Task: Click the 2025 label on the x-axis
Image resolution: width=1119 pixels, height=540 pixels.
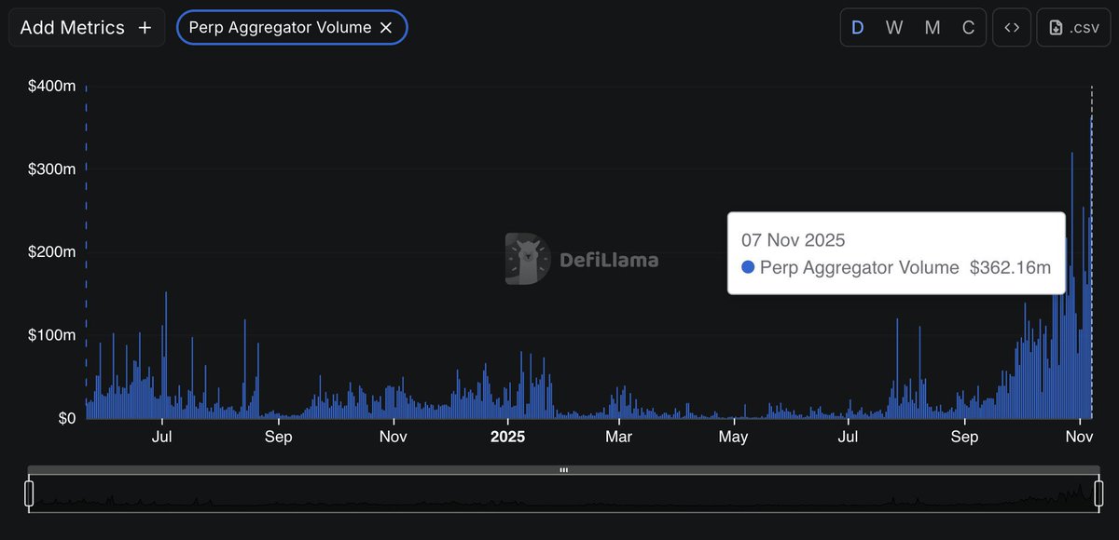Action: (x=508, y=437)
